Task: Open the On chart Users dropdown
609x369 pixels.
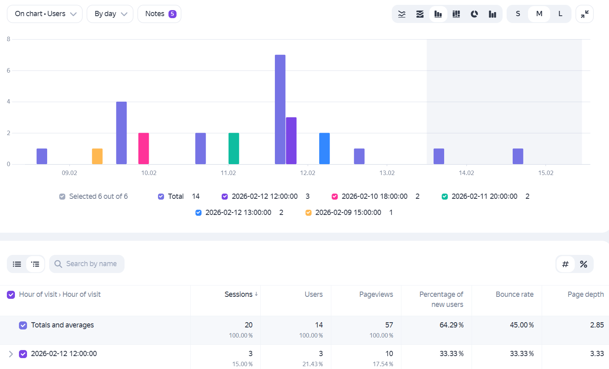Action: [45, 14]
